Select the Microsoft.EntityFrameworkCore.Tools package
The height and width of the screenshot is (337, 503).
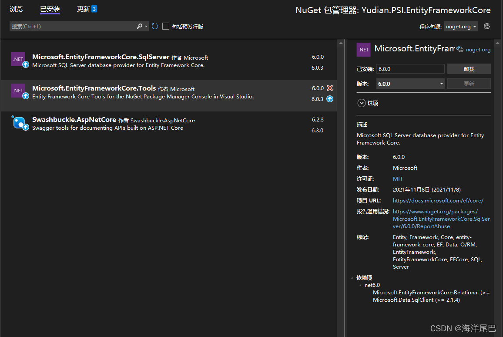169,96
